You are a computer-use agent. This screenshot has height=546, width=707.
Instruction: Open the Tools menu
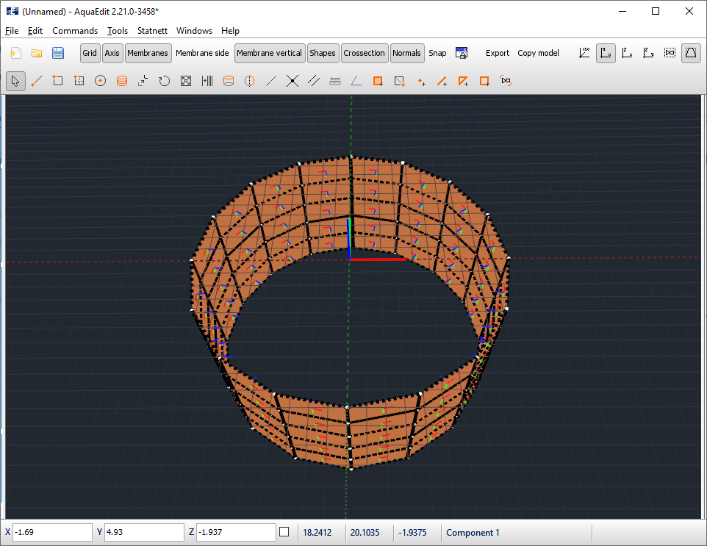(x=118, y=31)
